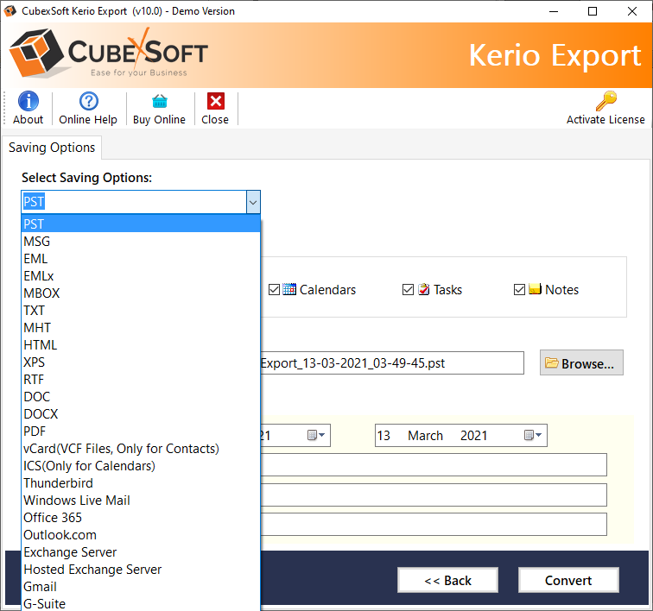Click year 2021 in the right date field
Screen dimensions: 653x611
point(473,435)
